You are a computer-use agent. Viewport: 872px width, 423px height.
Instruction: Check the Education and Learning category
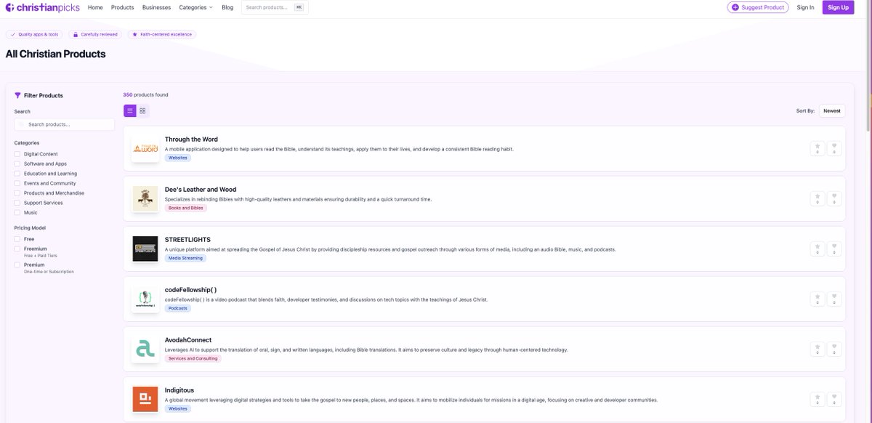pyautogui.click(x=17, y=174)
